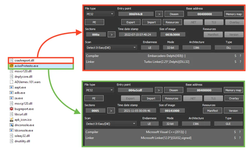Click time date stamp 2022-07-15 07:40:24

138,34
